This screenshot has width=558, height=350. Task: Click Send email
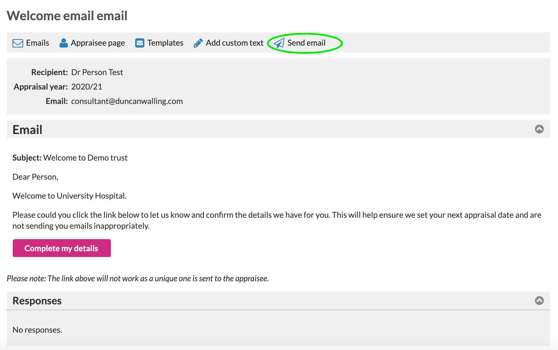[x=306, y=43]
